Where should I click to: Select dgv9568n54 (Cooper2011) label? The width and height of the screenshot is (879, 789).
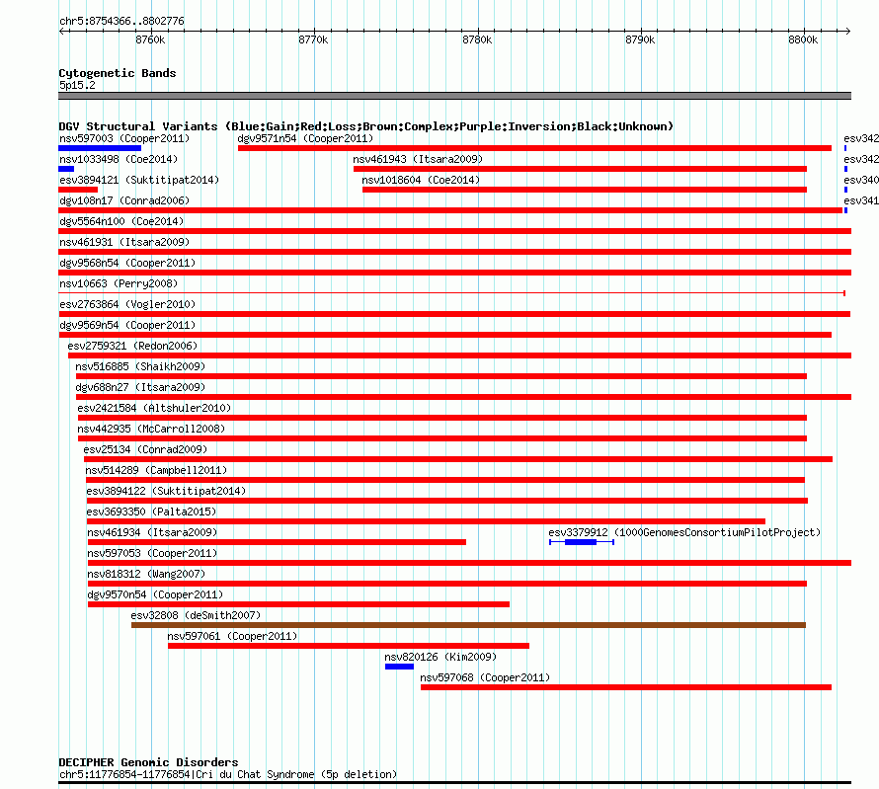pyautogui.click(x=127, y=263)
